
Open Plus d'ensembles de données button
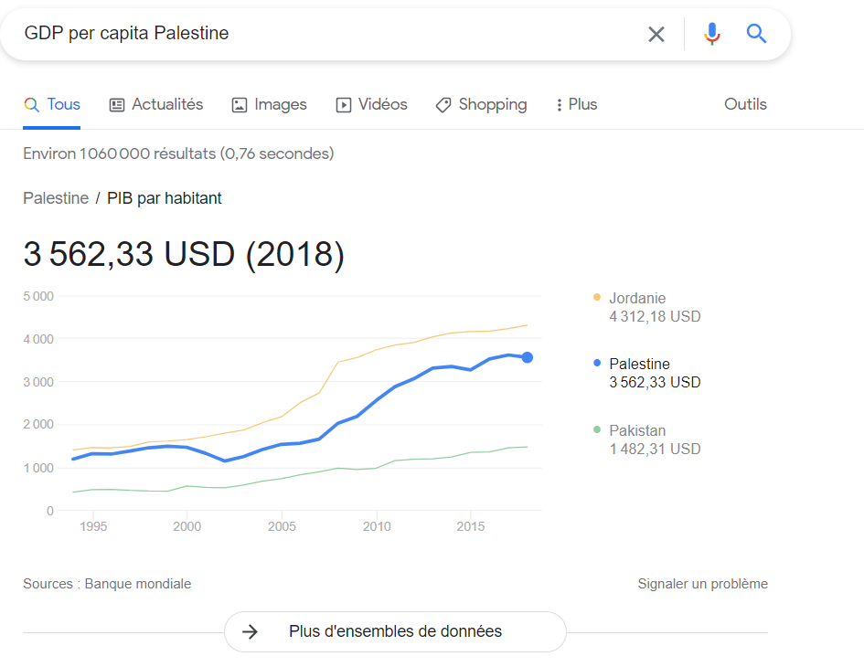(x=395, y=631)
